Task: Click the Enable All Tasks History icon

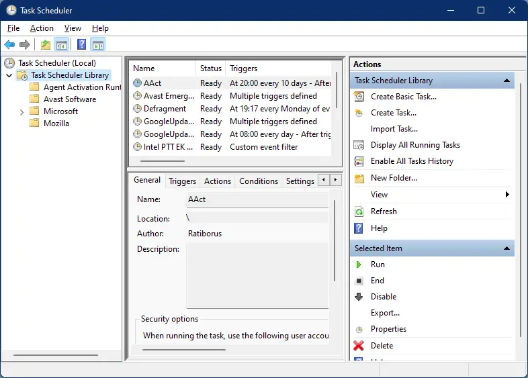Action: click(x=359, y=161)
